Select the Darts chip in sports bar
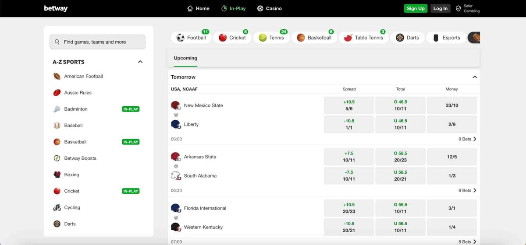 pos(408,38)
